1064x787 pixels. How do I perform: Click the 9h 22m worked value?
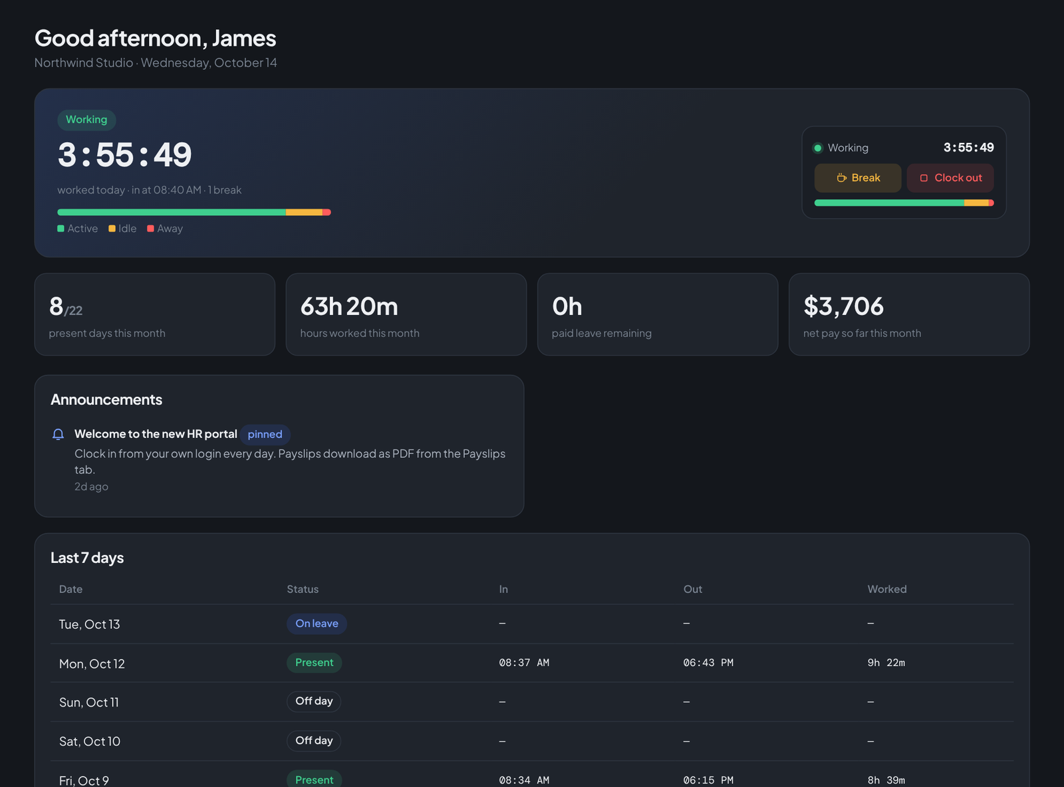coord(886,663)
